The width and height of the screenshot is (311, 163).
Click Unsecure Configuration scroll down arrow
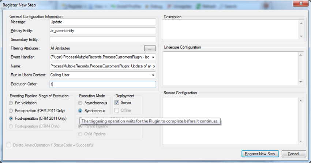click(x=301, y=82)
